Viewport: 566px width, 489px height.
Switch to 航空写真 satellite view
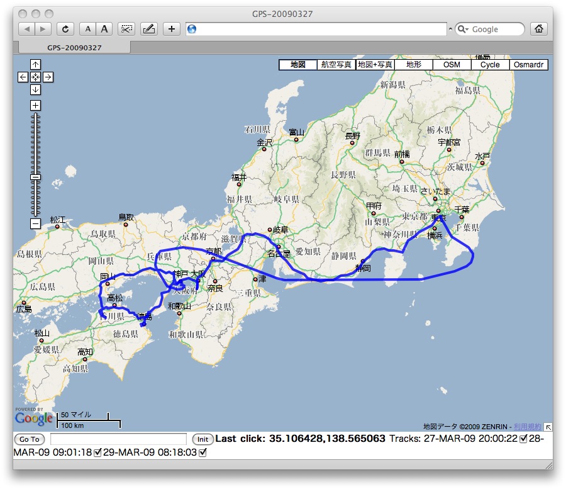pyautogui.click(x=336, y=65)
